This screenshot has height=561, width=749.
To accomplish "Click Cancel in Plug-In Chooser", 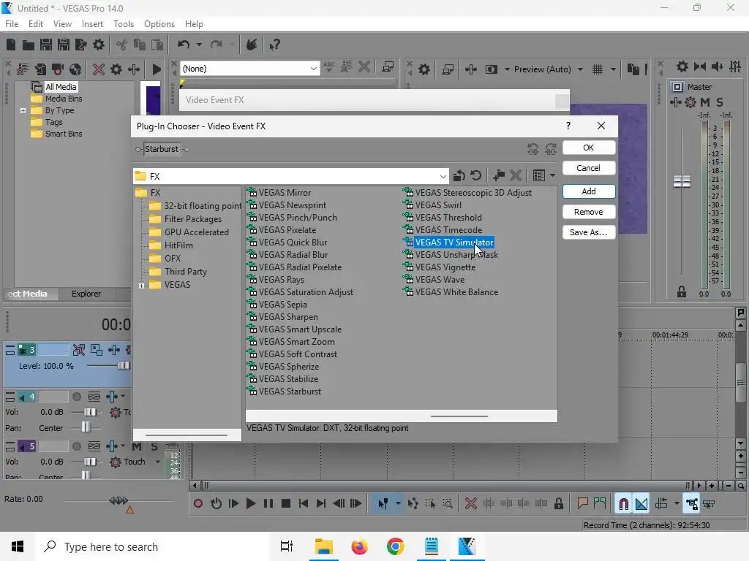I will pos(589,168).
